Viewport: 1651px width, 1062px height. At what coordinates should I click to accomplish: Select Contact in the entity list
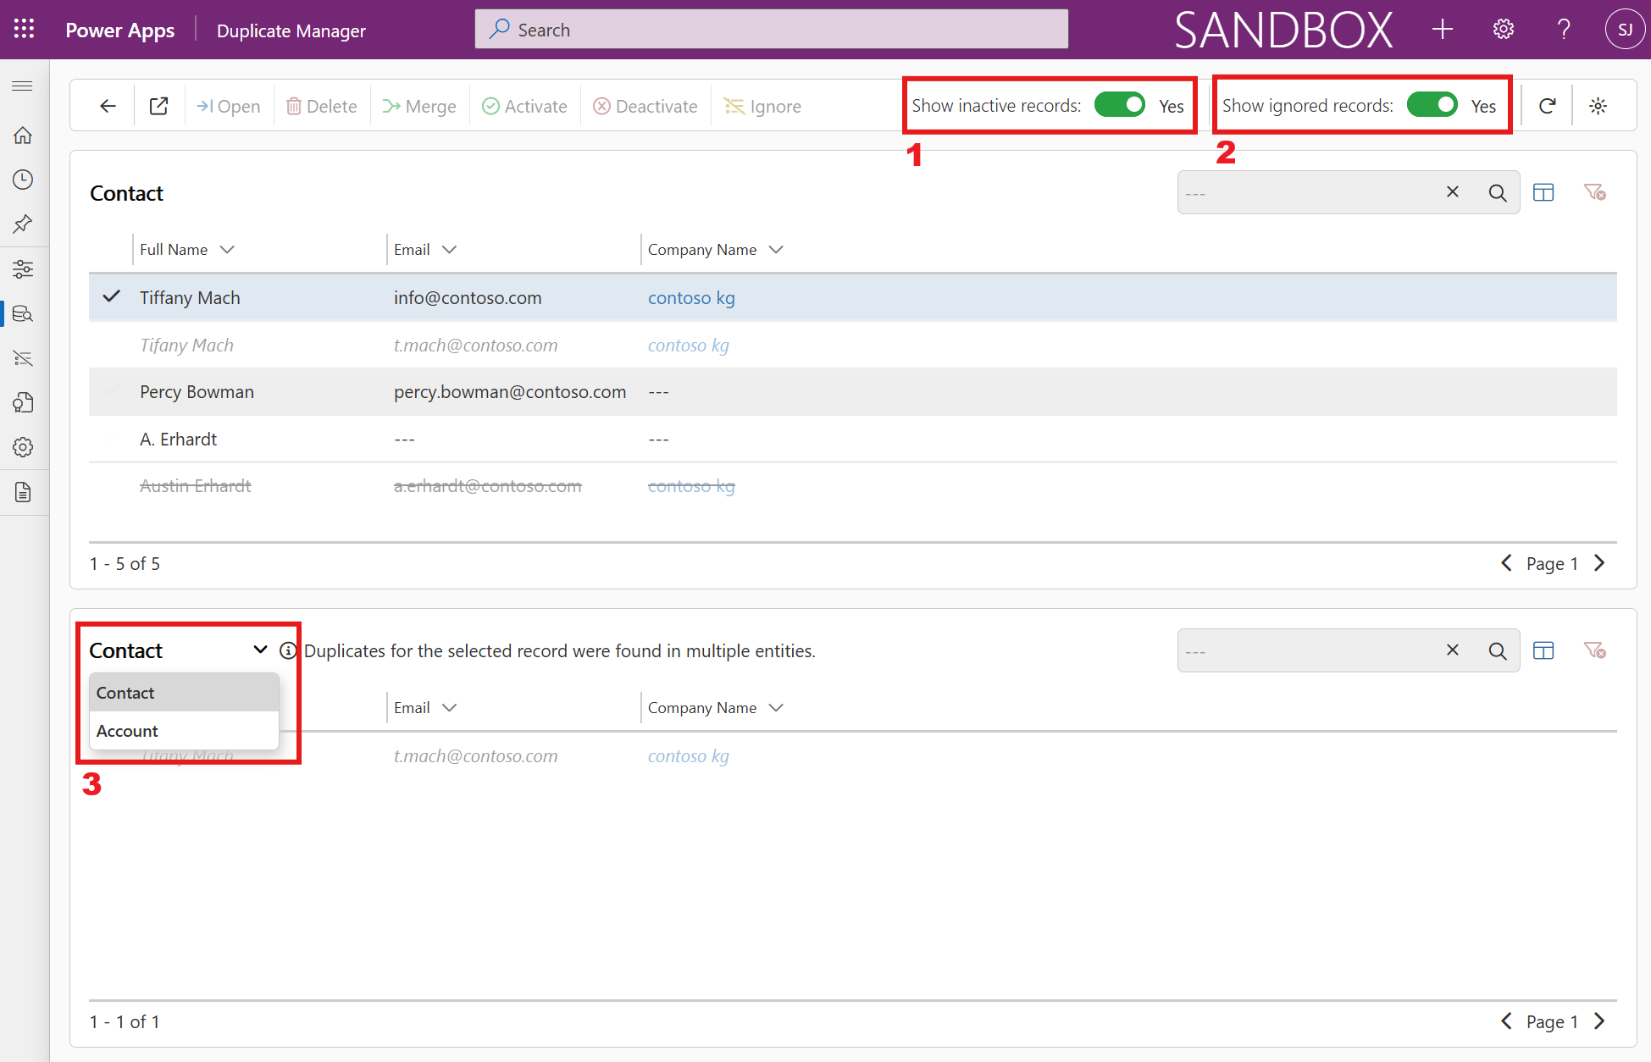[184, 693]
